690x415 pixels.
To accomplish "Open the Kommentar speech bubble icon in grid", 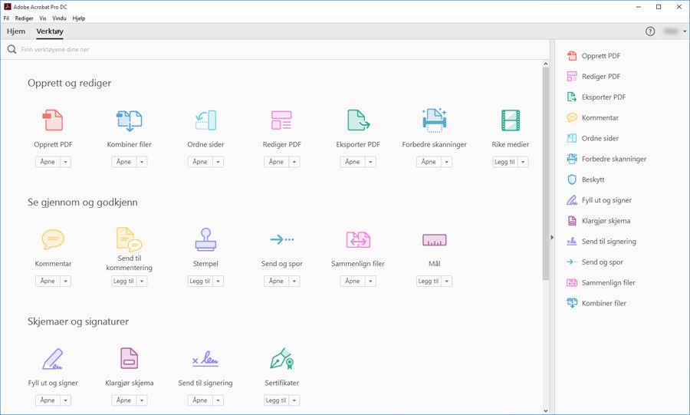I will pos(53,239).
